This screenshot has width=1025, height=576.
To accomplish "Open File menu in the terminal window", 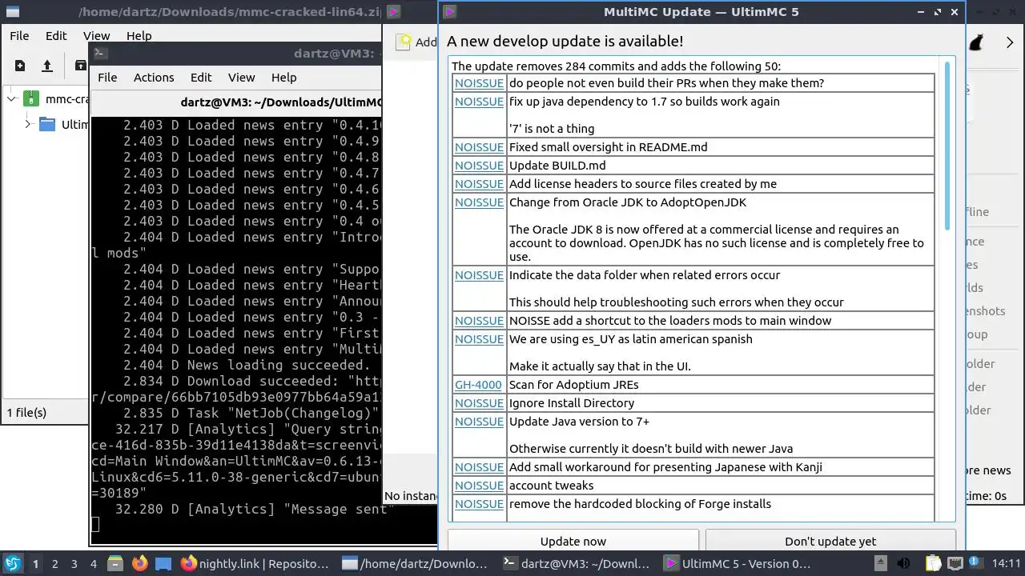I will pyautogui.click(x=107, y=78).
